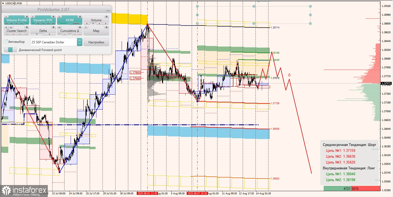Open the USDCAD,M30 chart dropdown arrow
Screen dimensions: 393x197
point(3,3)
